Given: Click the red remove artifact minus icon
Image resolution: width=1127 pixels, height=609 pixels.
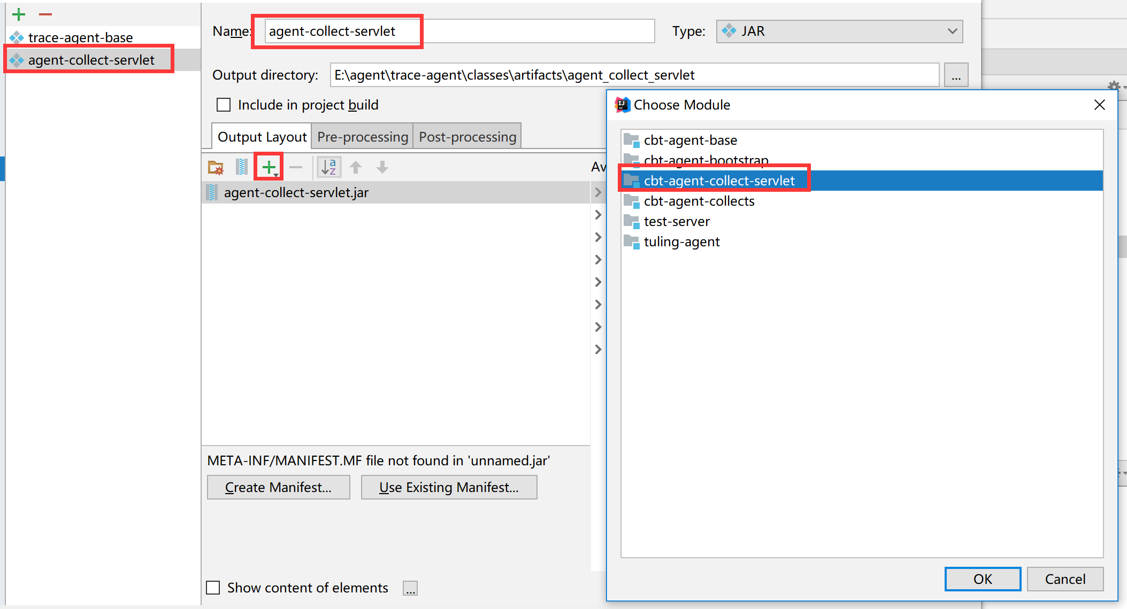Looking at the screenshot, I should 45,14.
